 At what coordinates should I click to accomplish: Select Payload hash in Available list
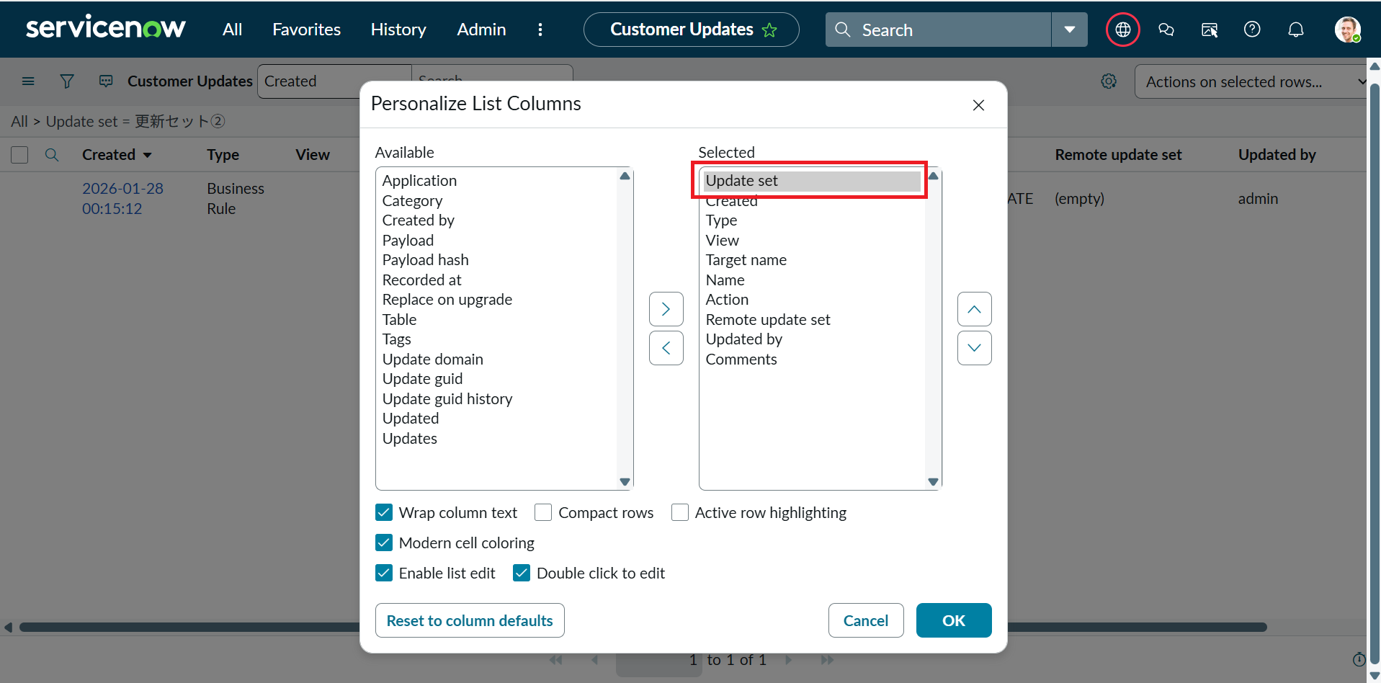[425, 260]
